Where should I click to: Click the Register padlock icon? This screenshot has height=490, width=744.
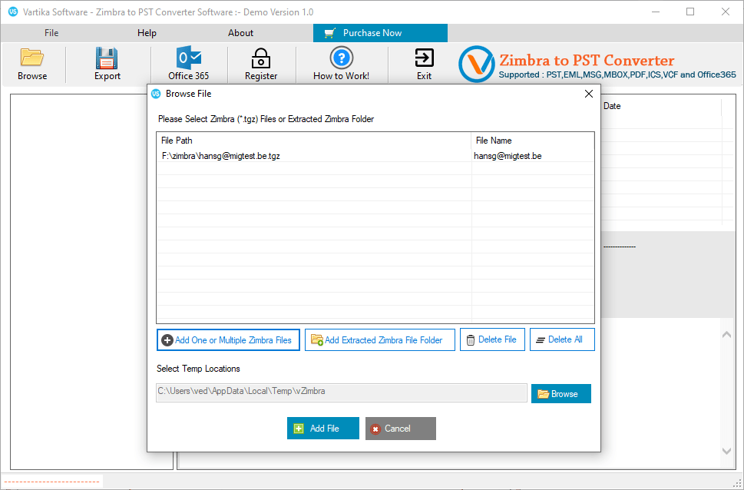[x=260, y=58]
